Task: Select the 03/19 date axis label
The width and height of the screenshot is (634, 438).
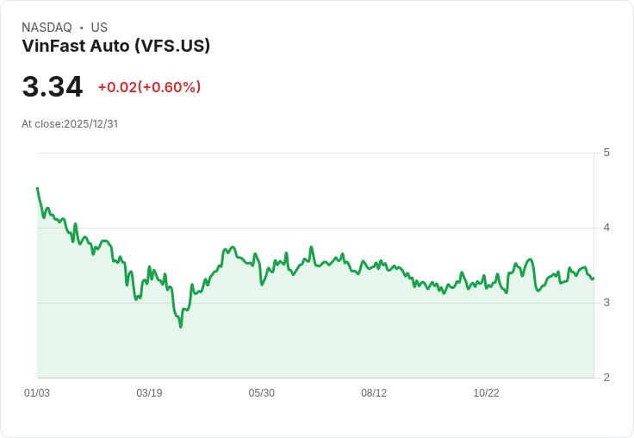Action: [149, 393]
